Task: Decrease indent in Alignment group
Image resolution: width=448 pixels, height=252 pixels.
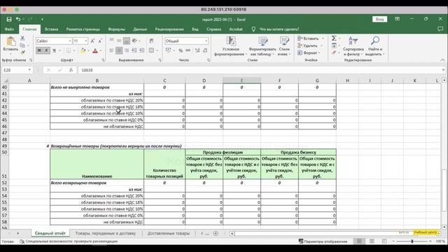Action: tap(134, 50)
